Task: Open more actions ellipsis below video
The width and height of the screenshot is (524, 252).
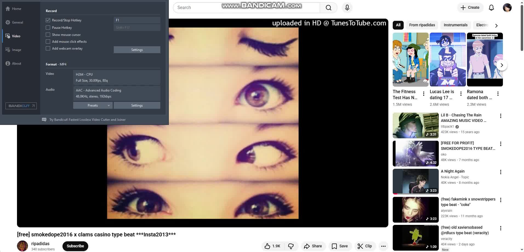Action: tap(383, 246)
